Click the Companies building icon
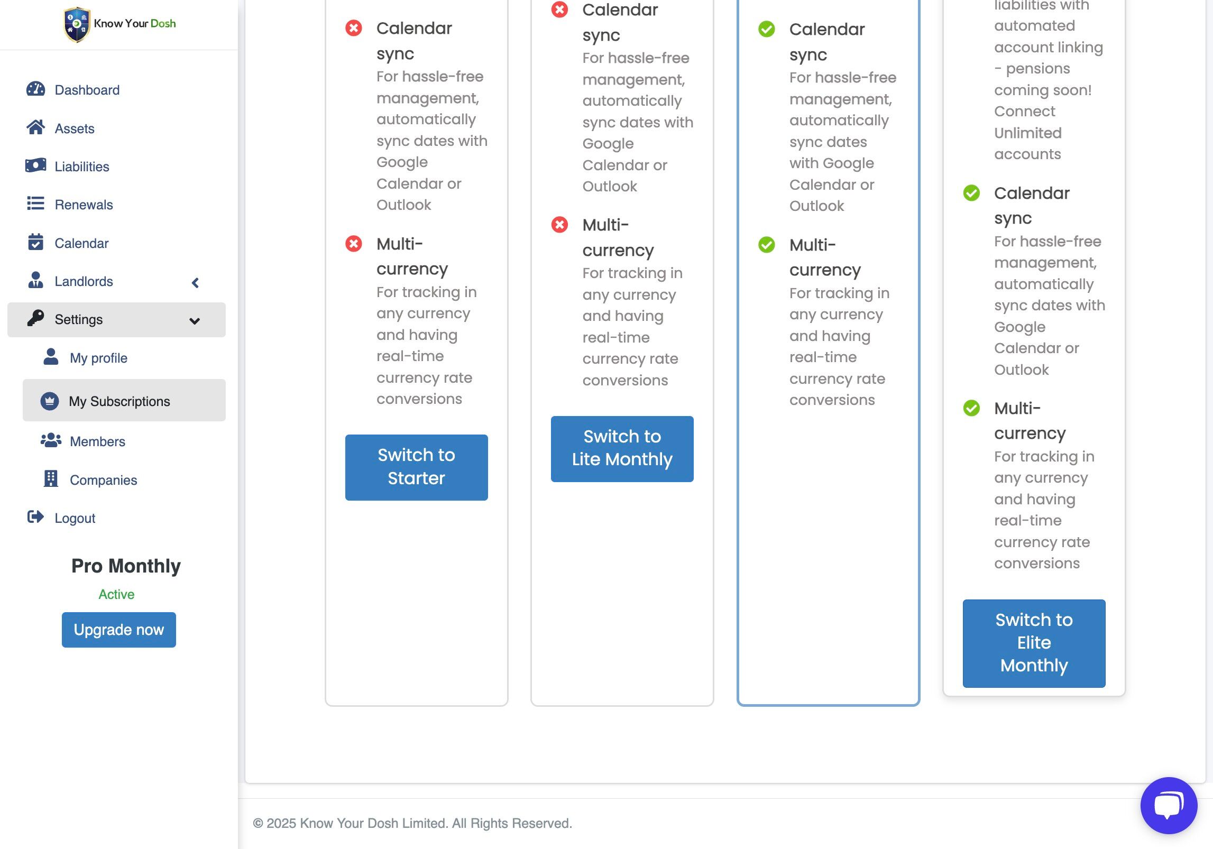 tap(51, 479)
